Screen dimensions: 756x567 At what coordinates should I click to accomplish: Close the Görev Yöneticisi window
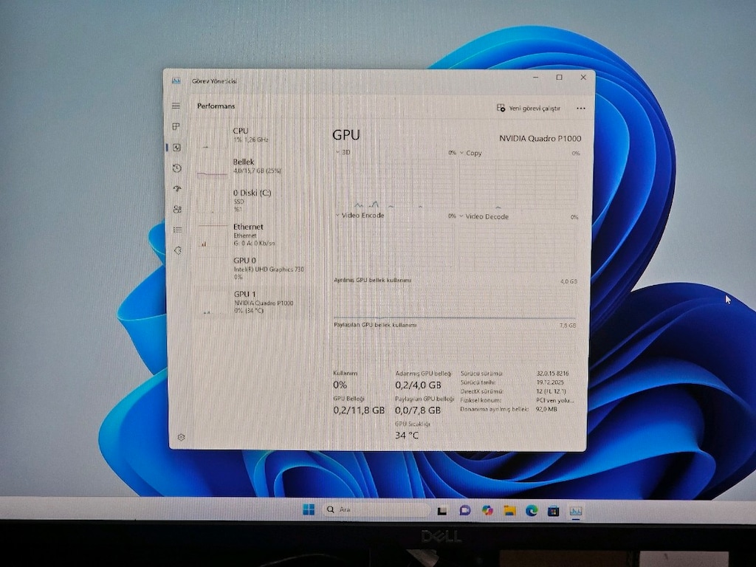(583, 77)
